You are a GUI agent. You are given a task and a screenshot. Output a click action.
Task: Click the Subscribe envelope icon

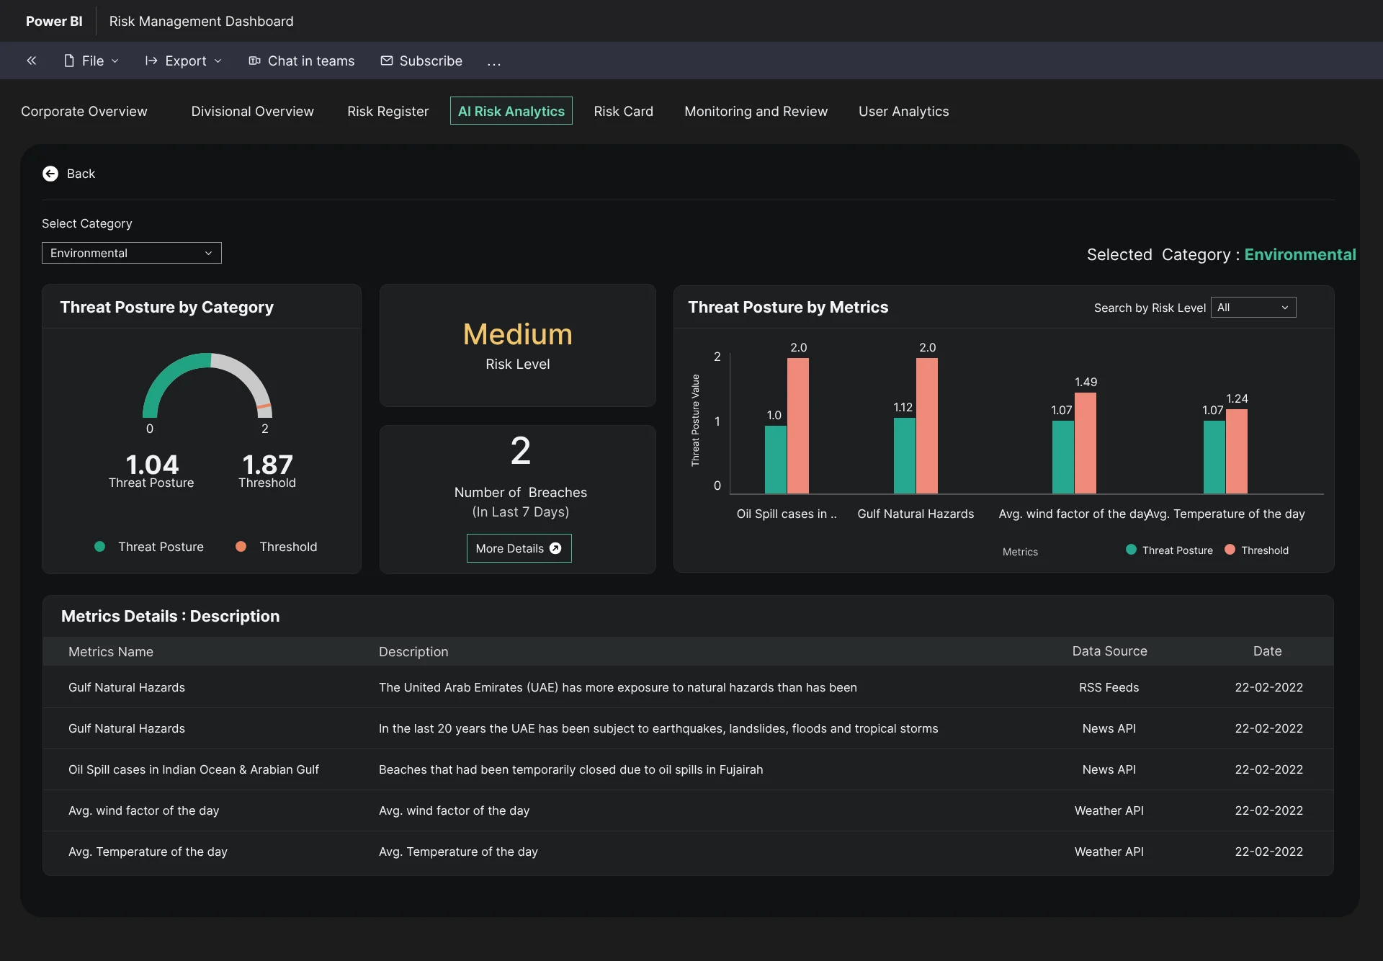click(387, 61)
